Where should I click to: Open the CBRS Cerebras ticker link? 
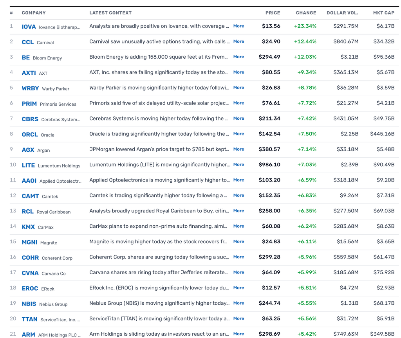30,119
